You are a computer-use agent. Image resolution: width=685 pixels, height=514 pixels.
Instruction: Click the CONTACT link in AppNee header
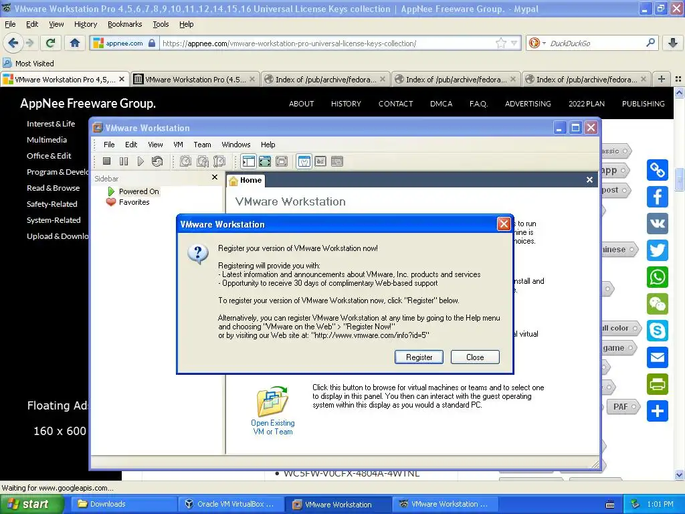tap(395, 104)
